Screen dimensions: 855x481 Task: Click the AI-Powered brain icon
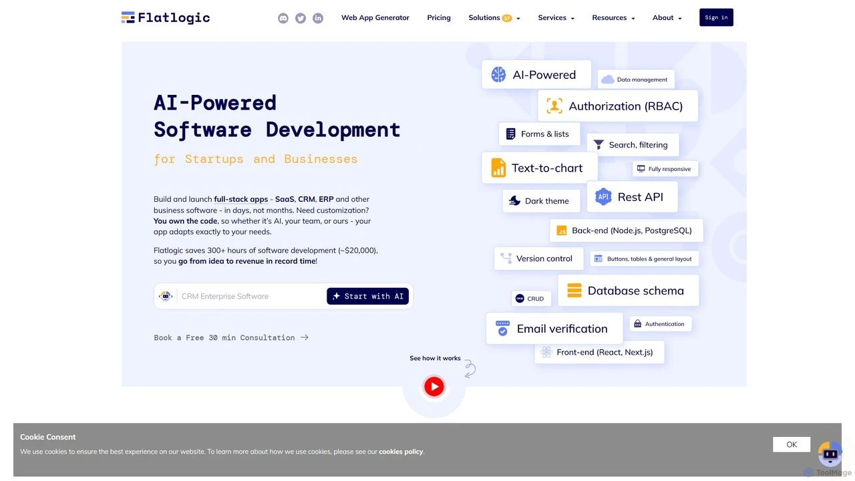[498, 75]
